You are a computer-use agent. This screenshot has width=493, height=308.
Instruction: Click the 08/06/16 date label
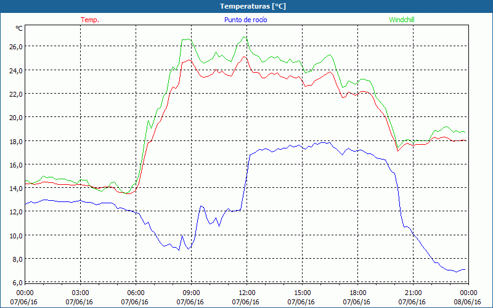point(468,302)
